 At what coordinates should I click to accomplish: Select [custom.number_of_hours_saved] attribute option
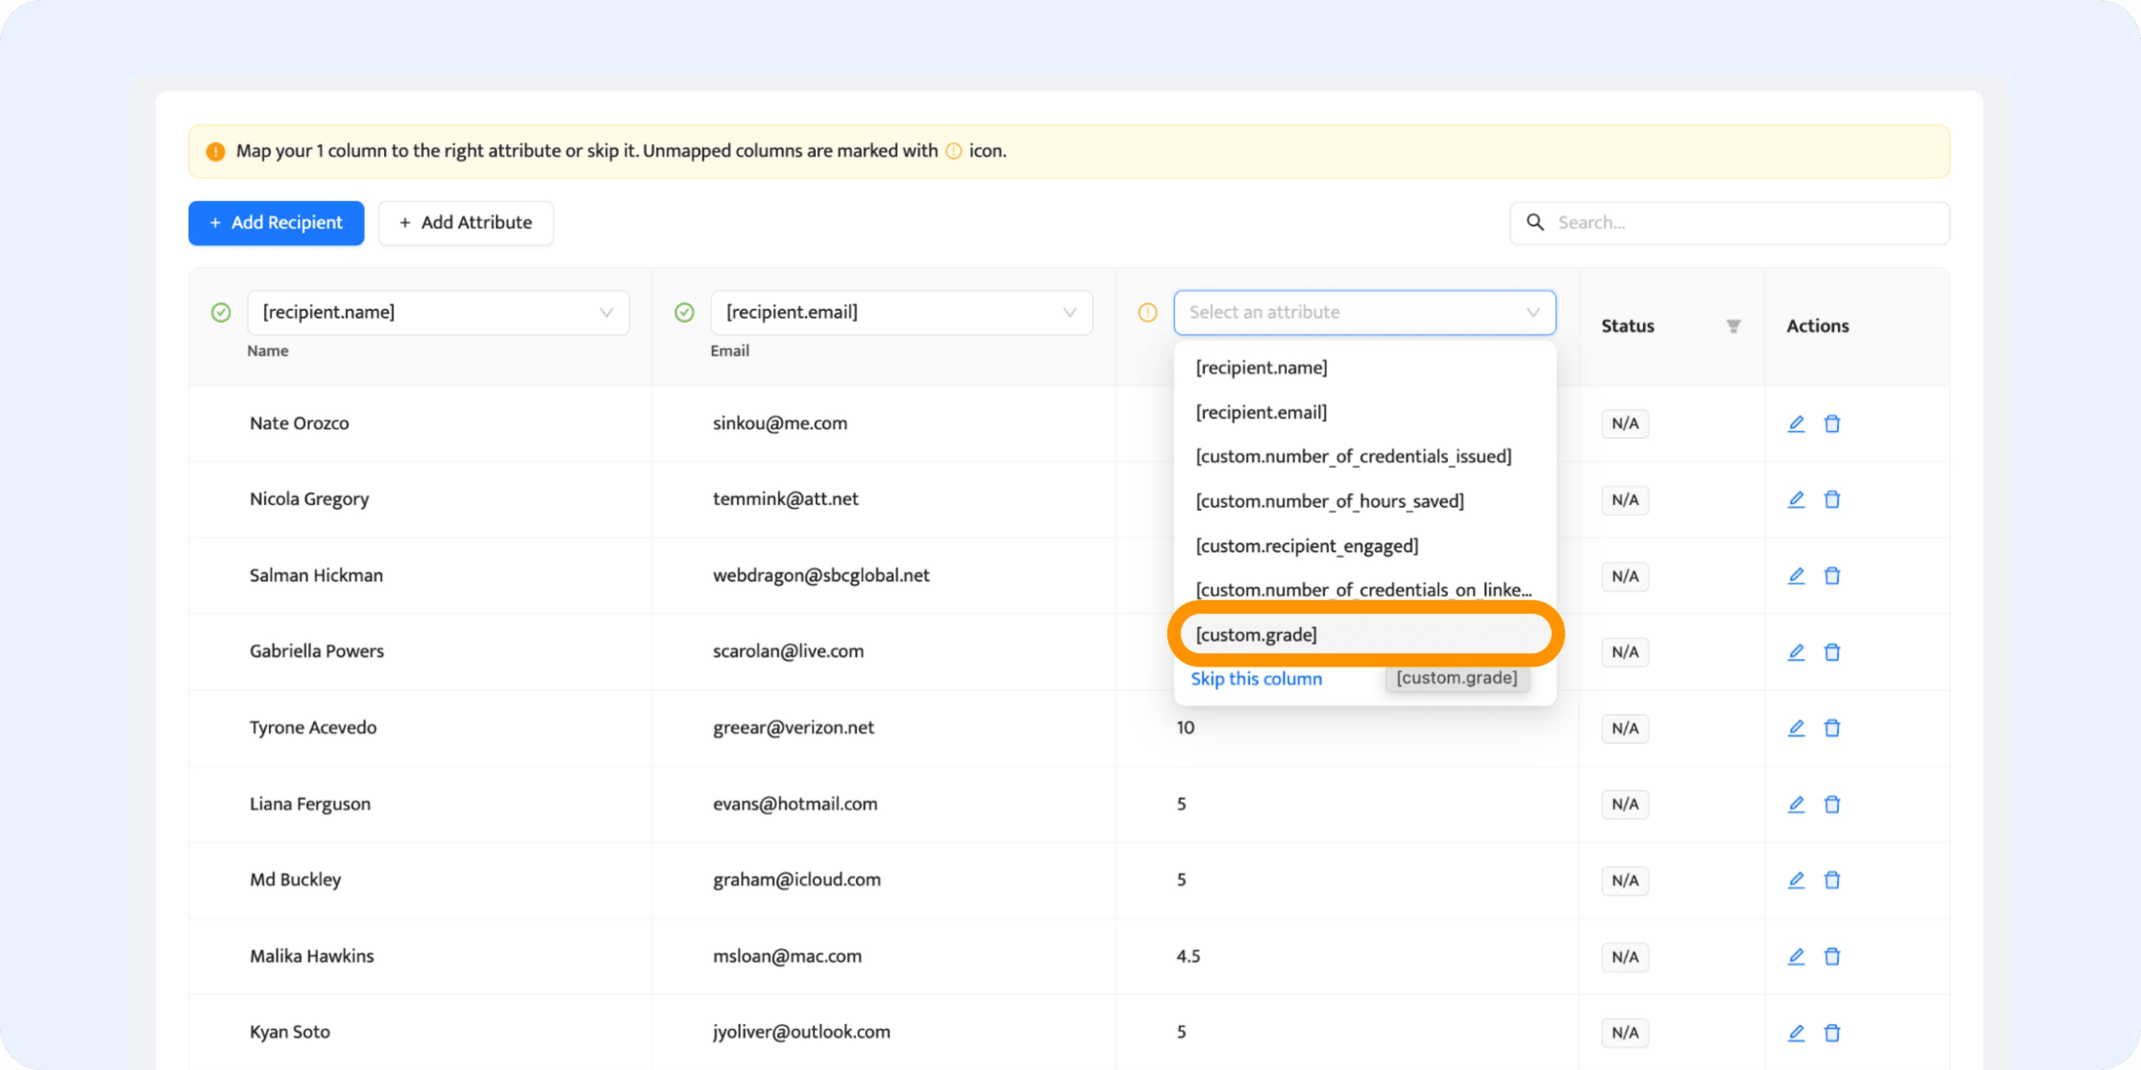[1330, 500]
